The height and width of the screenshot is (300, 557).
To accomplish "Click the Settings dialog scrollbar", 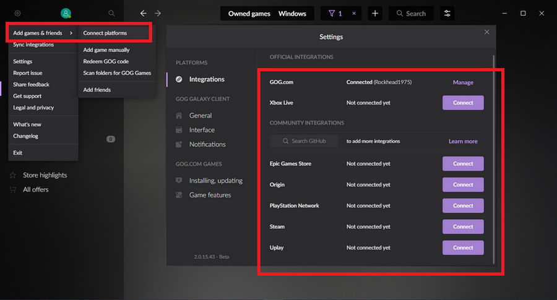I will (x=493, y=159).
